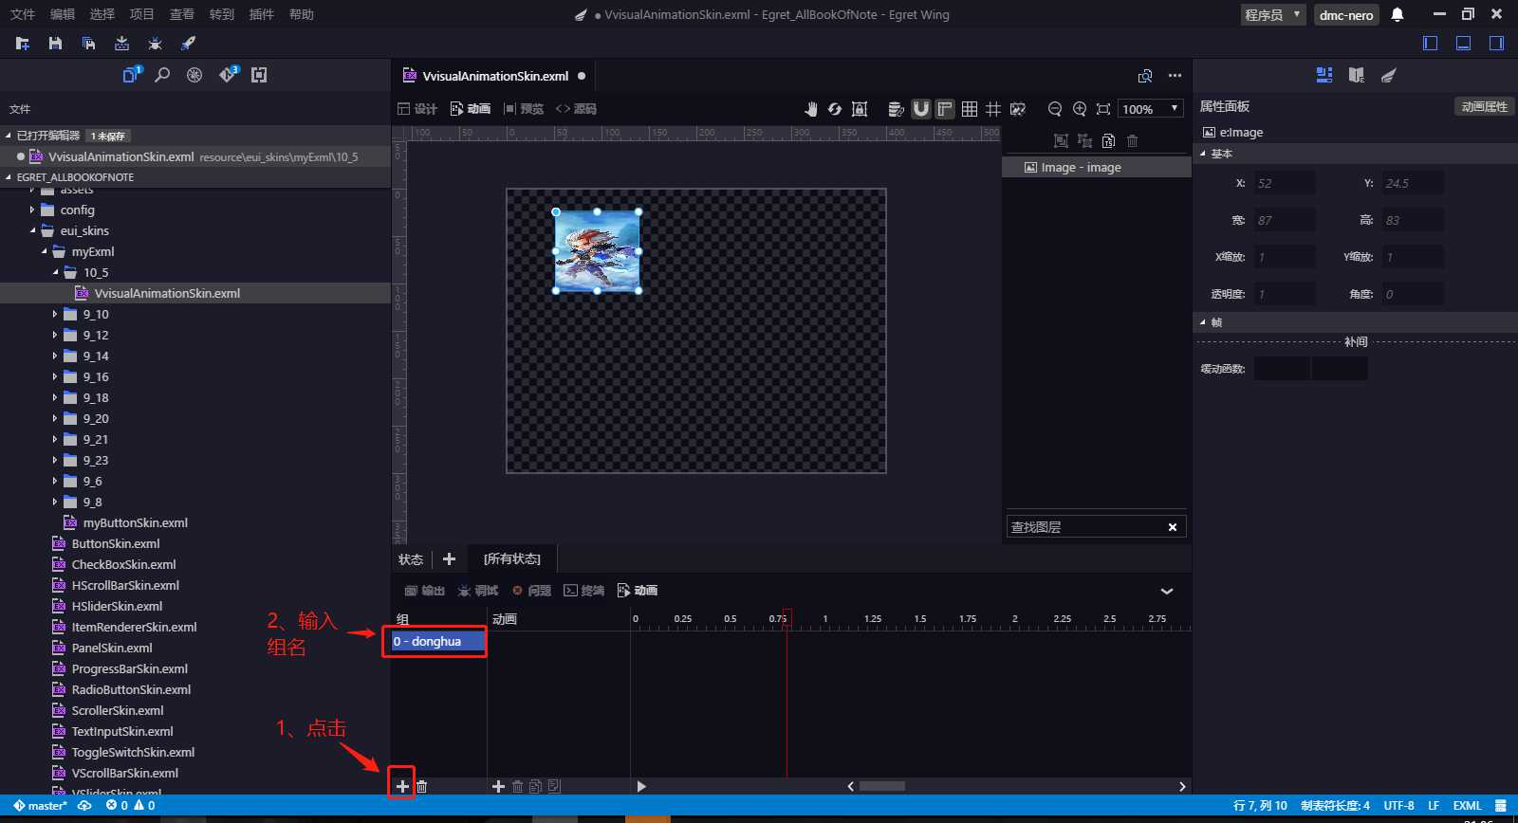1518x823 pixels.
Task: Toggle the image preview toolbar button
Action: coord(1018,109)
